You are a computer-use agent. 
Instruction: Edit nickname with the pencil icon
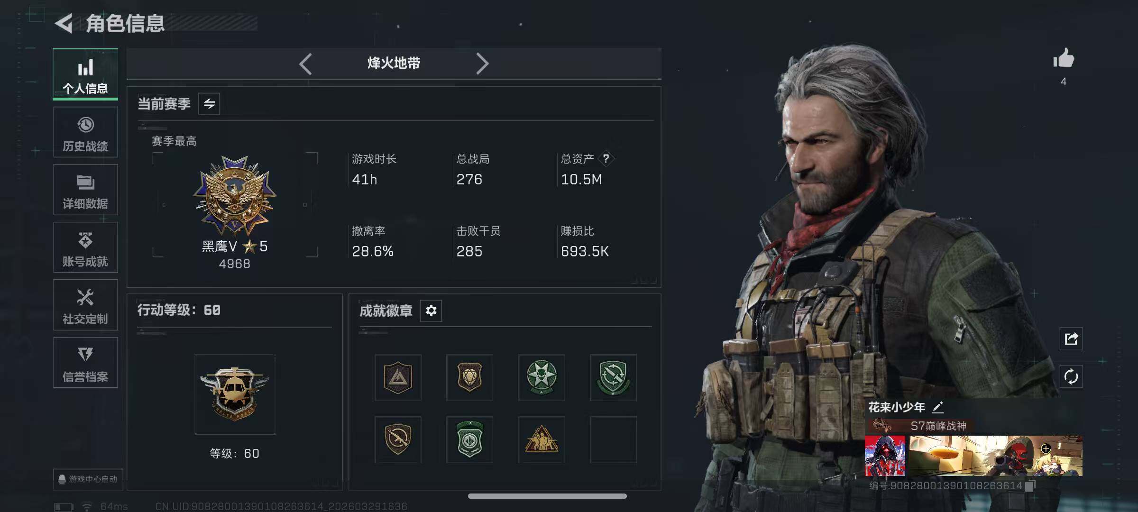tap(938, 407)
